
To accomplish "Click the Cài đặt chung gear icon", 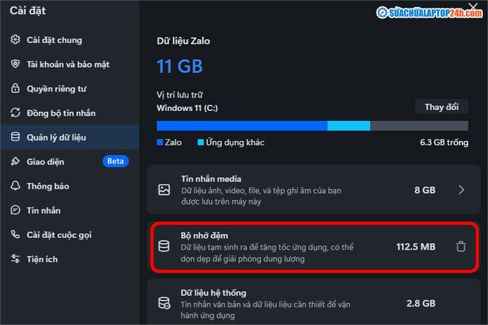I will tap(16, 40).
